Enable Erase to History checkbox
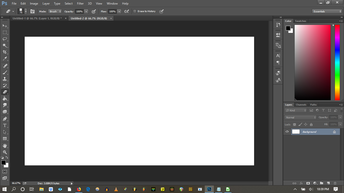 (135, 11)
